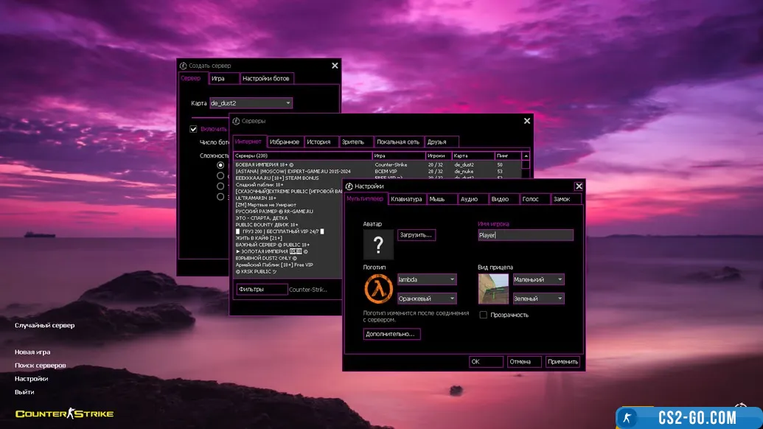Click the Имя игрока name field
This screenshot has width=763, height=429.
tap(525, 235)
